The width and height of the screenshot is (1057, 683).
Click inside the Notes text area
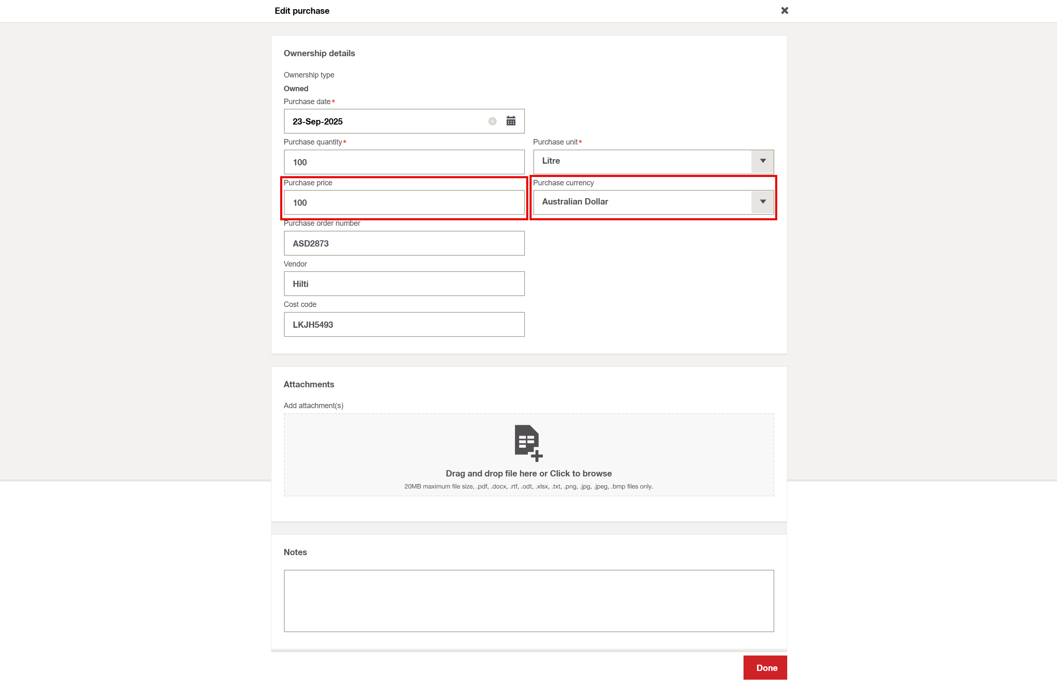coord(529,601)
